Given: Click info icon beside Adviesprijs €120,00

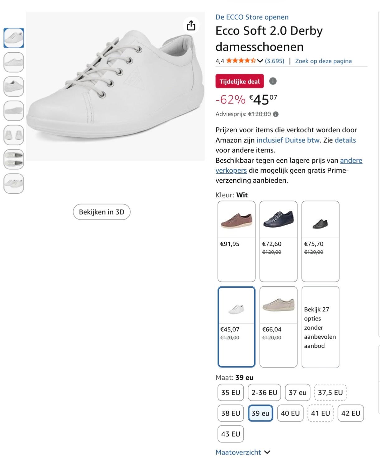Looking at the screenshot, I should click(276, 114).
